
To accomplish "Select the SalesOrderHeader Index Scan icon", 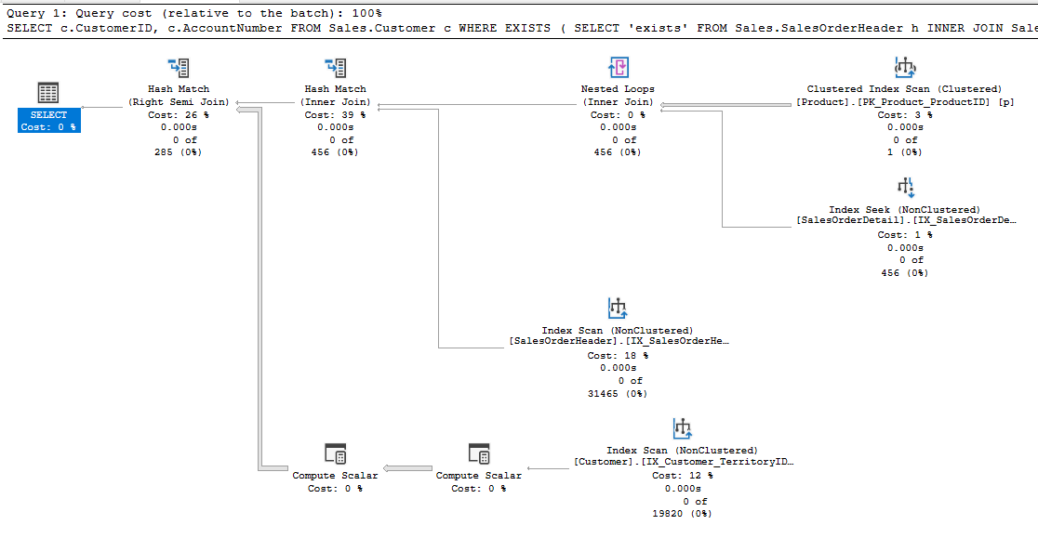I will pos(619,308).
